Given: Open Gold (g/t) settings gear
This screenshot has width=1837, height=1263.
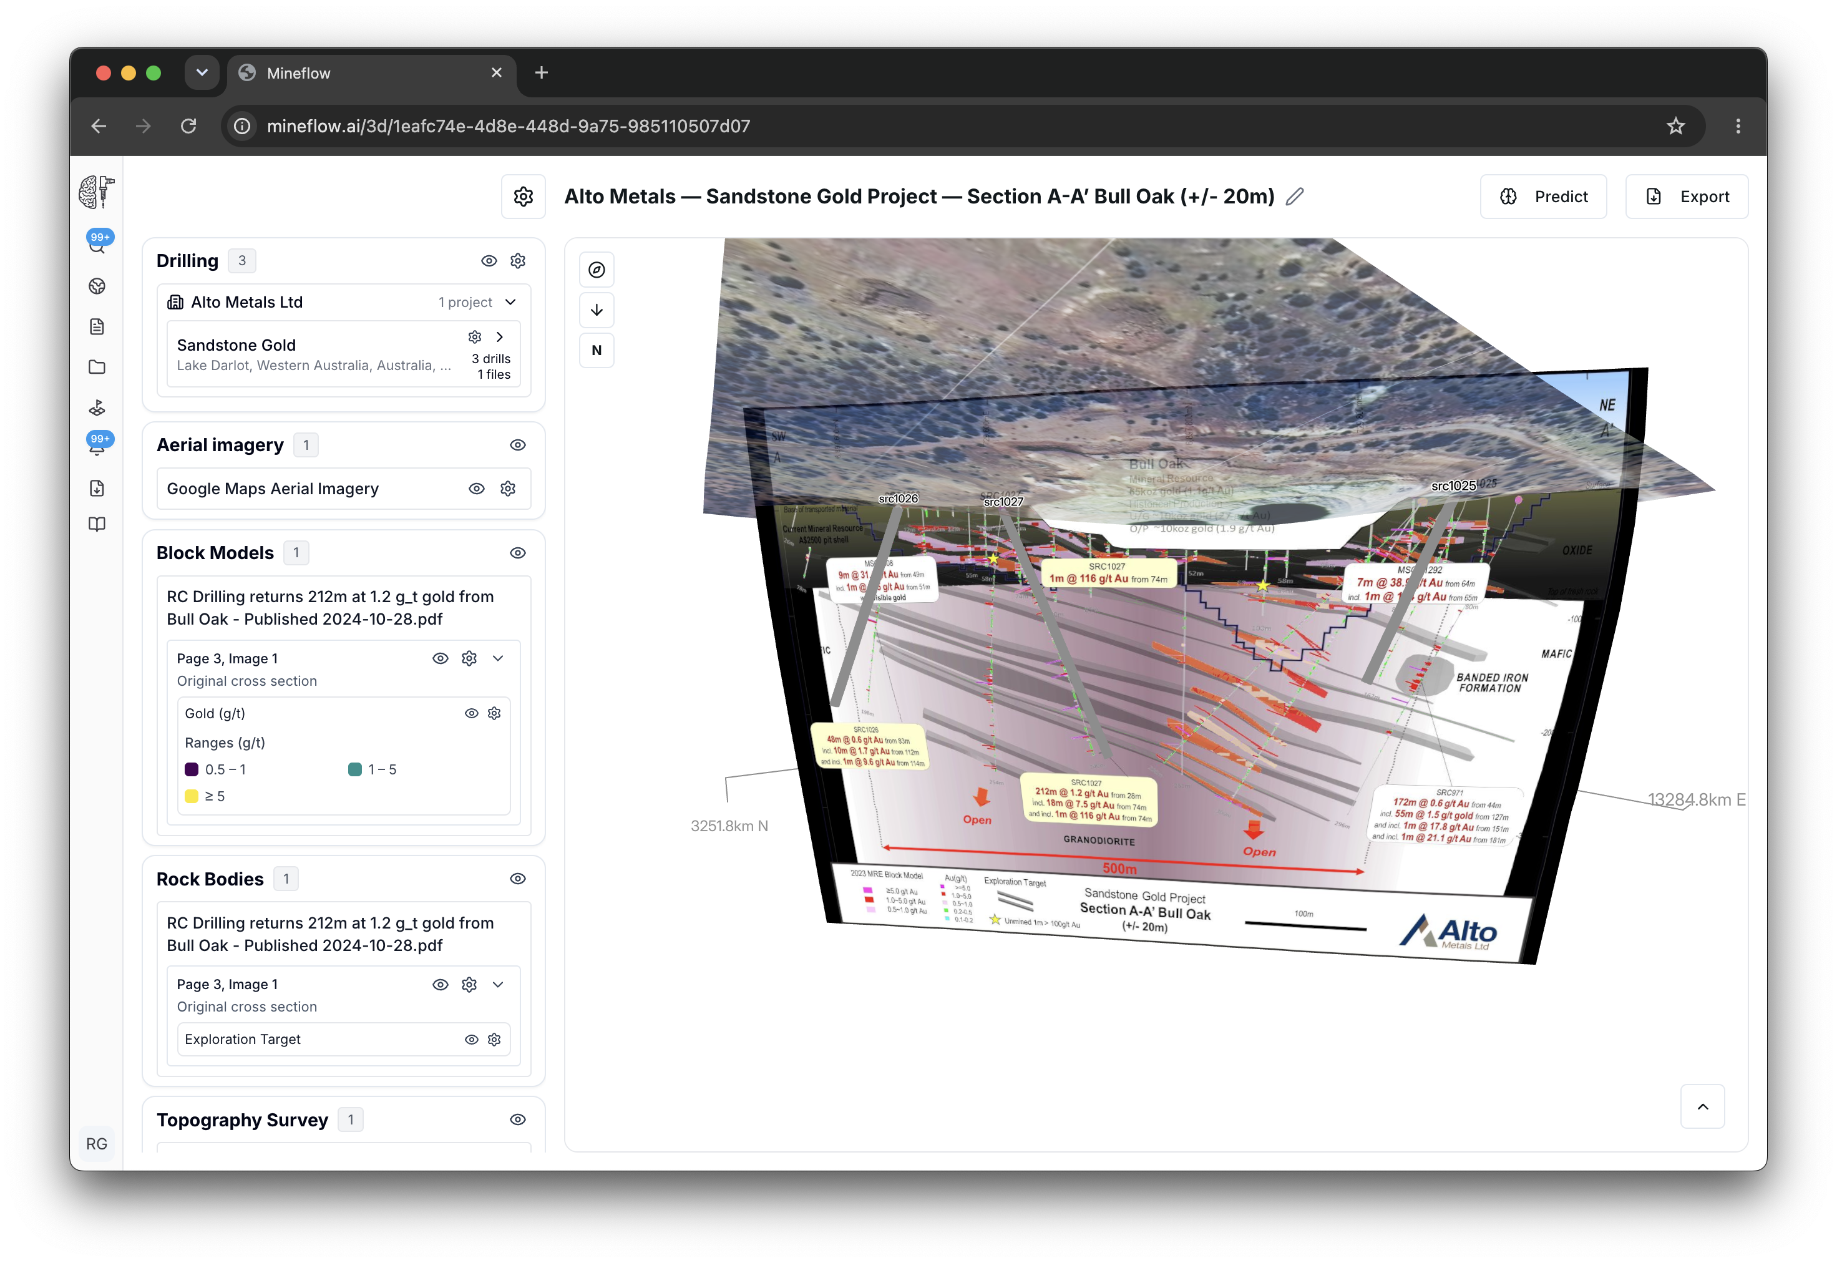Looking at the screenshot, I should (x=494, y=714).
